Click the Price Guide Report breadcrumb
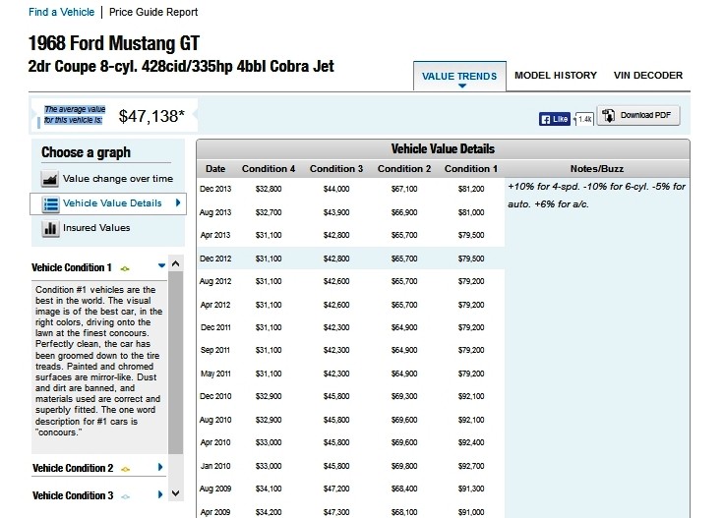This screenshot has width=724, height=518. tap(153, 12)
